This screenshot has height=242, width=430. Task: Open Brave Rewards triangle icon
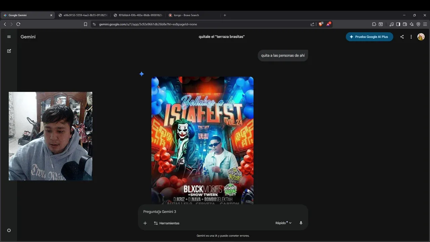pyautogui.click(x=329, y=24)
